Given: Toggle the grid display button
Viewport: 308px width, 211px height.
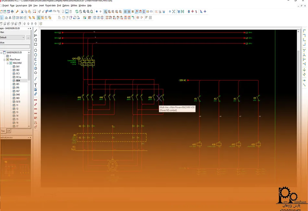Looking at the screenshot, I should (x=125, y=12).
